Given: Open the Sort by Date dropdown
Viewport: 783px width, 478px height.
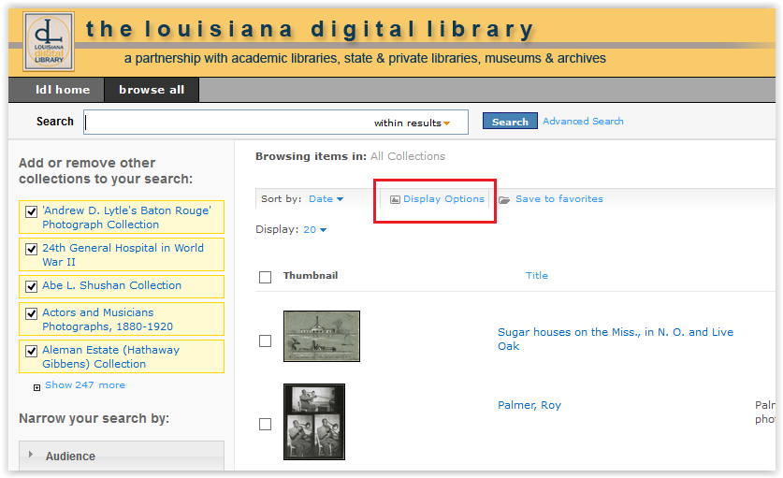Looking at the screenshot, I should click(x=326, y=199).
